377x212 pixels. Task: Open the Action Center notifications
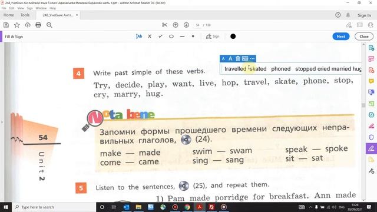point(369,207)
